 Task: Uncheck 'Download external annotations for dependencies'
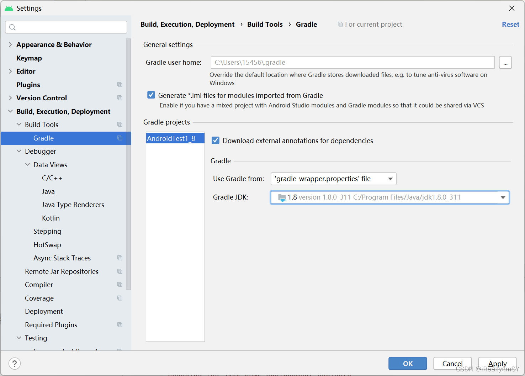point(216,141)
